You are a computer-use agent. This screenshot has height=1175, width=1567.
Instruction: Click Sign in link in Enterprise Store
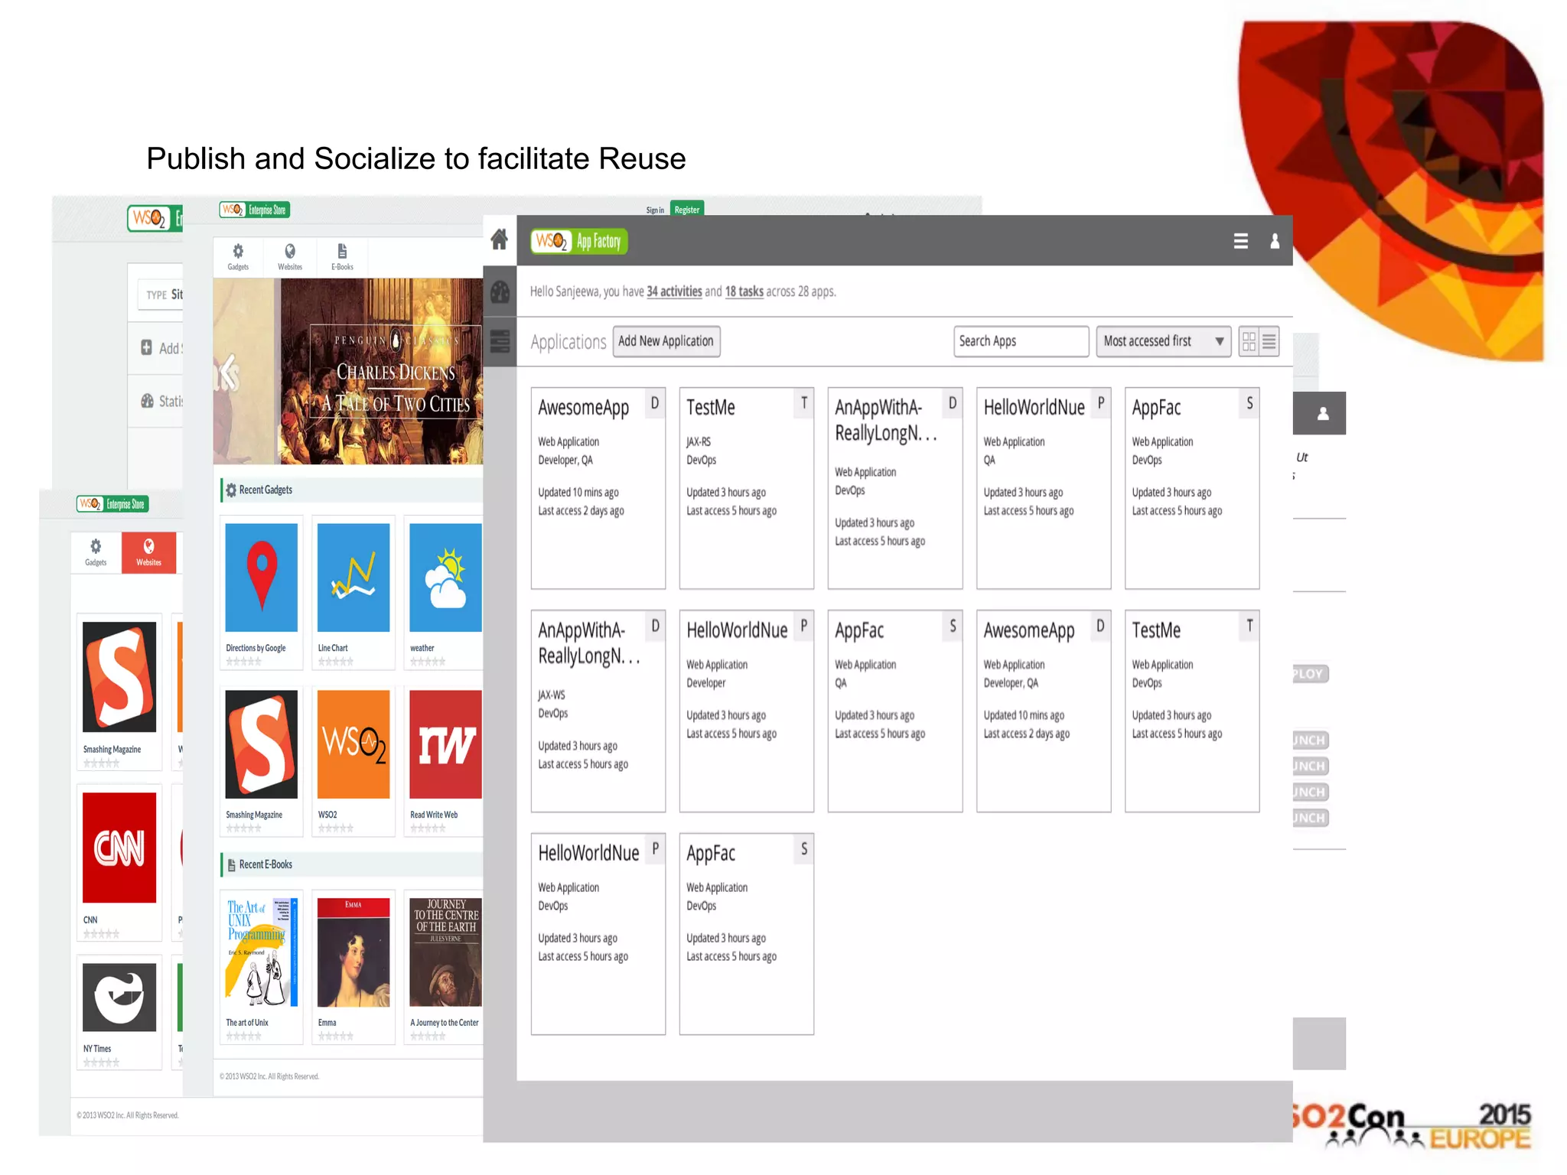click(655, 210)
